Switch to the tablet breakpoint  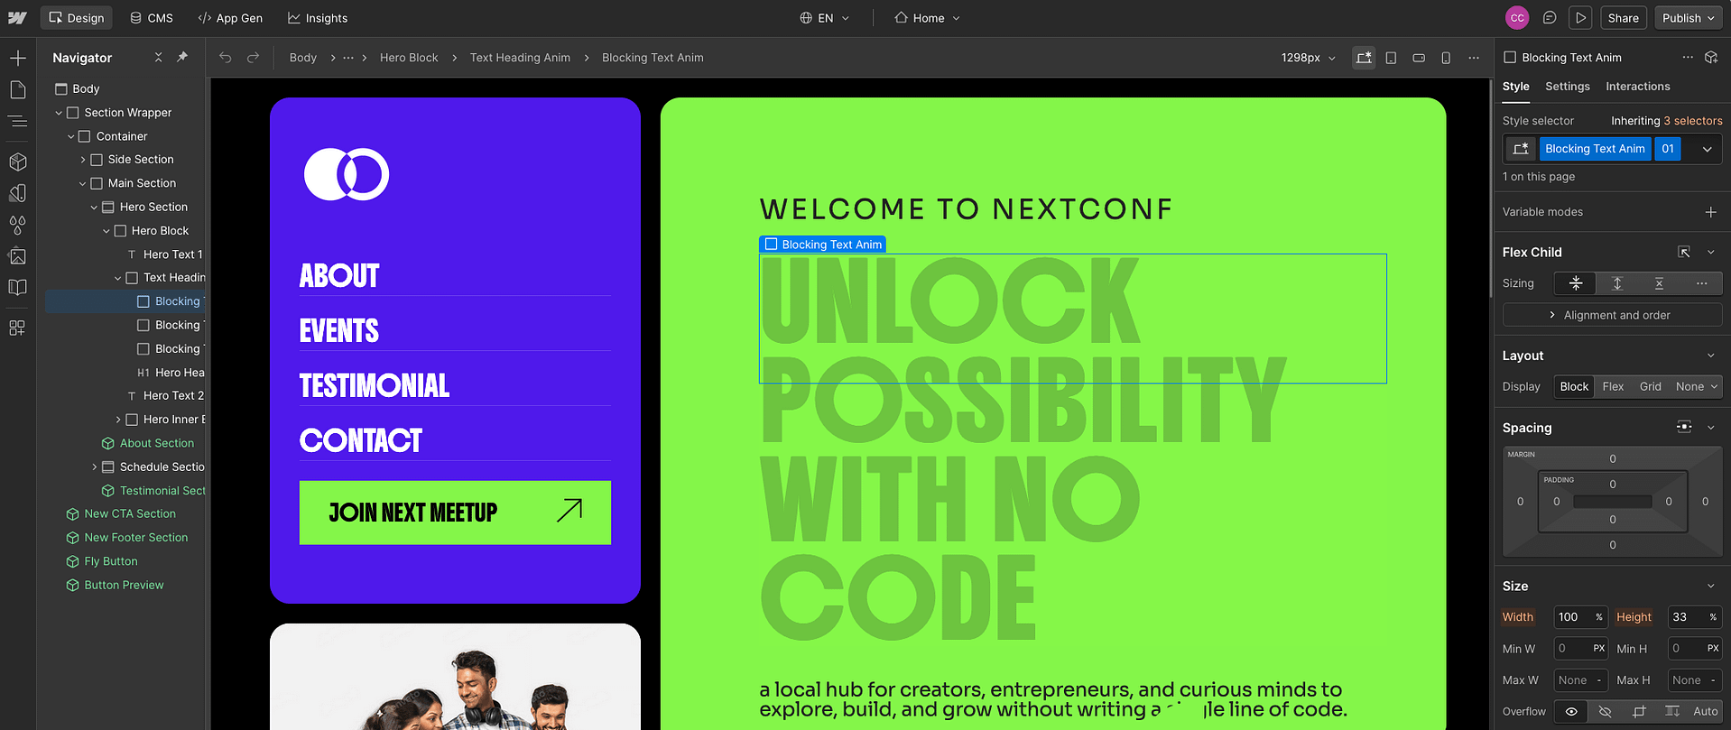coord(1392,58)
